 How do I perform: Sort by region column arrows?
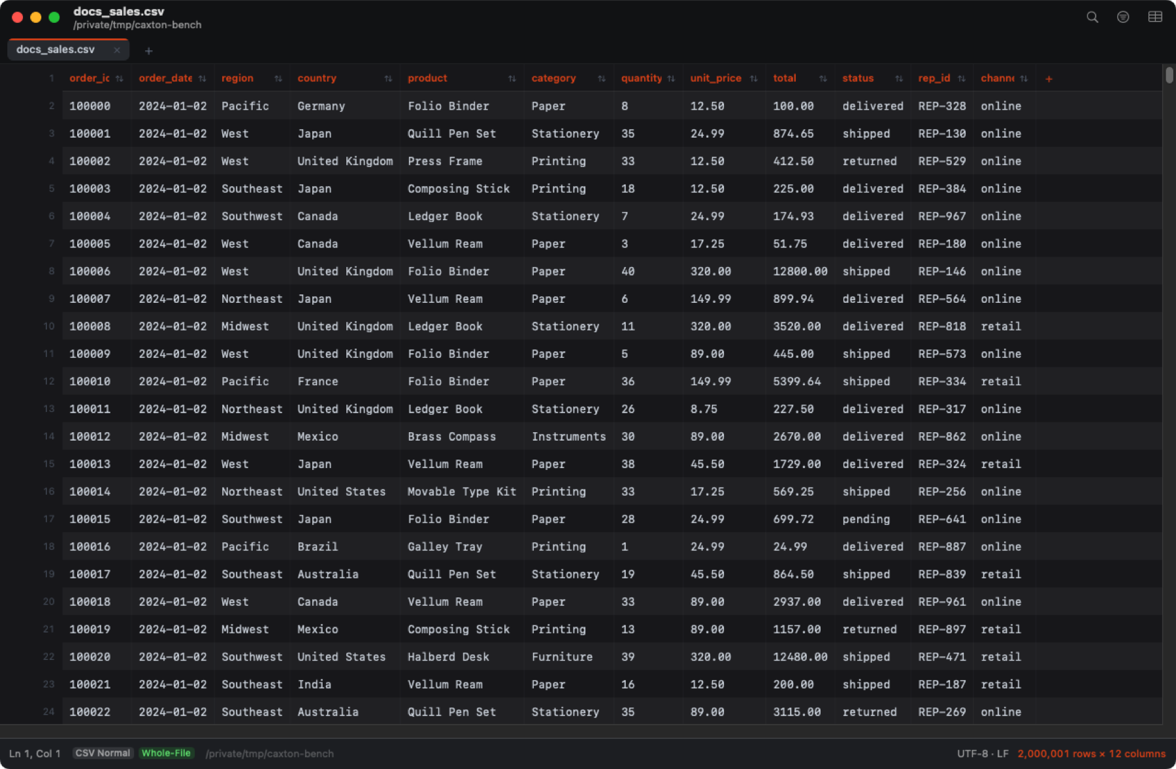278,78
